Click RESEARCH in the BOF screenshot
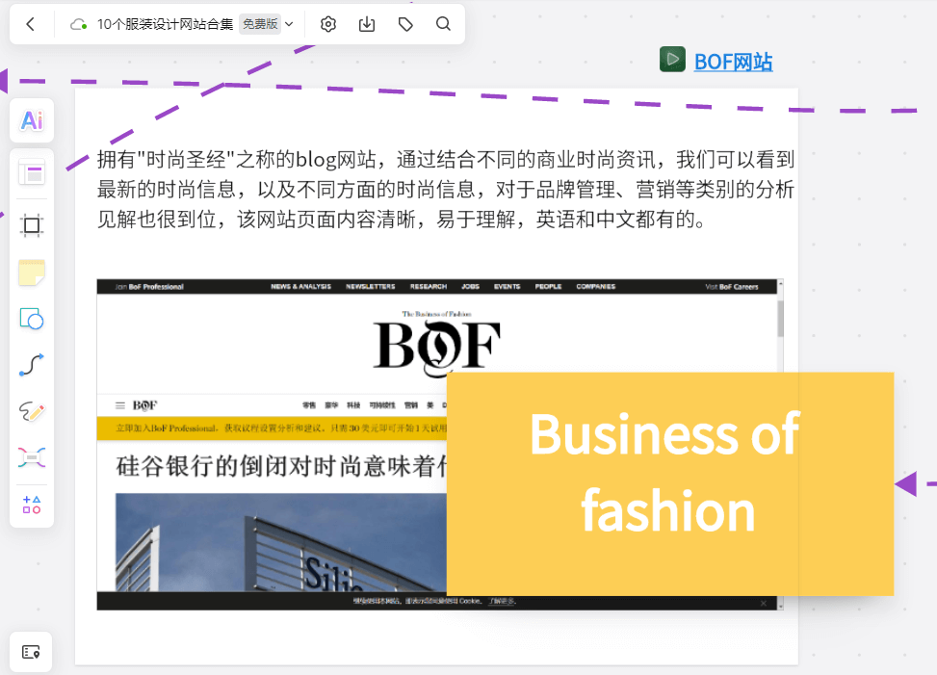Image resolution: width=937 pixels, height=675 pixels. (x=429, y=287)
